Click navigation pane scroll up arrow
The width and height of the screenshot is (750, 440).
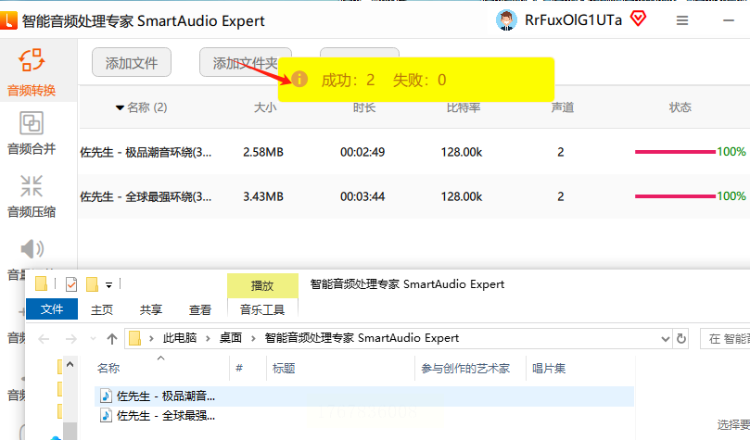coord(70,365)
